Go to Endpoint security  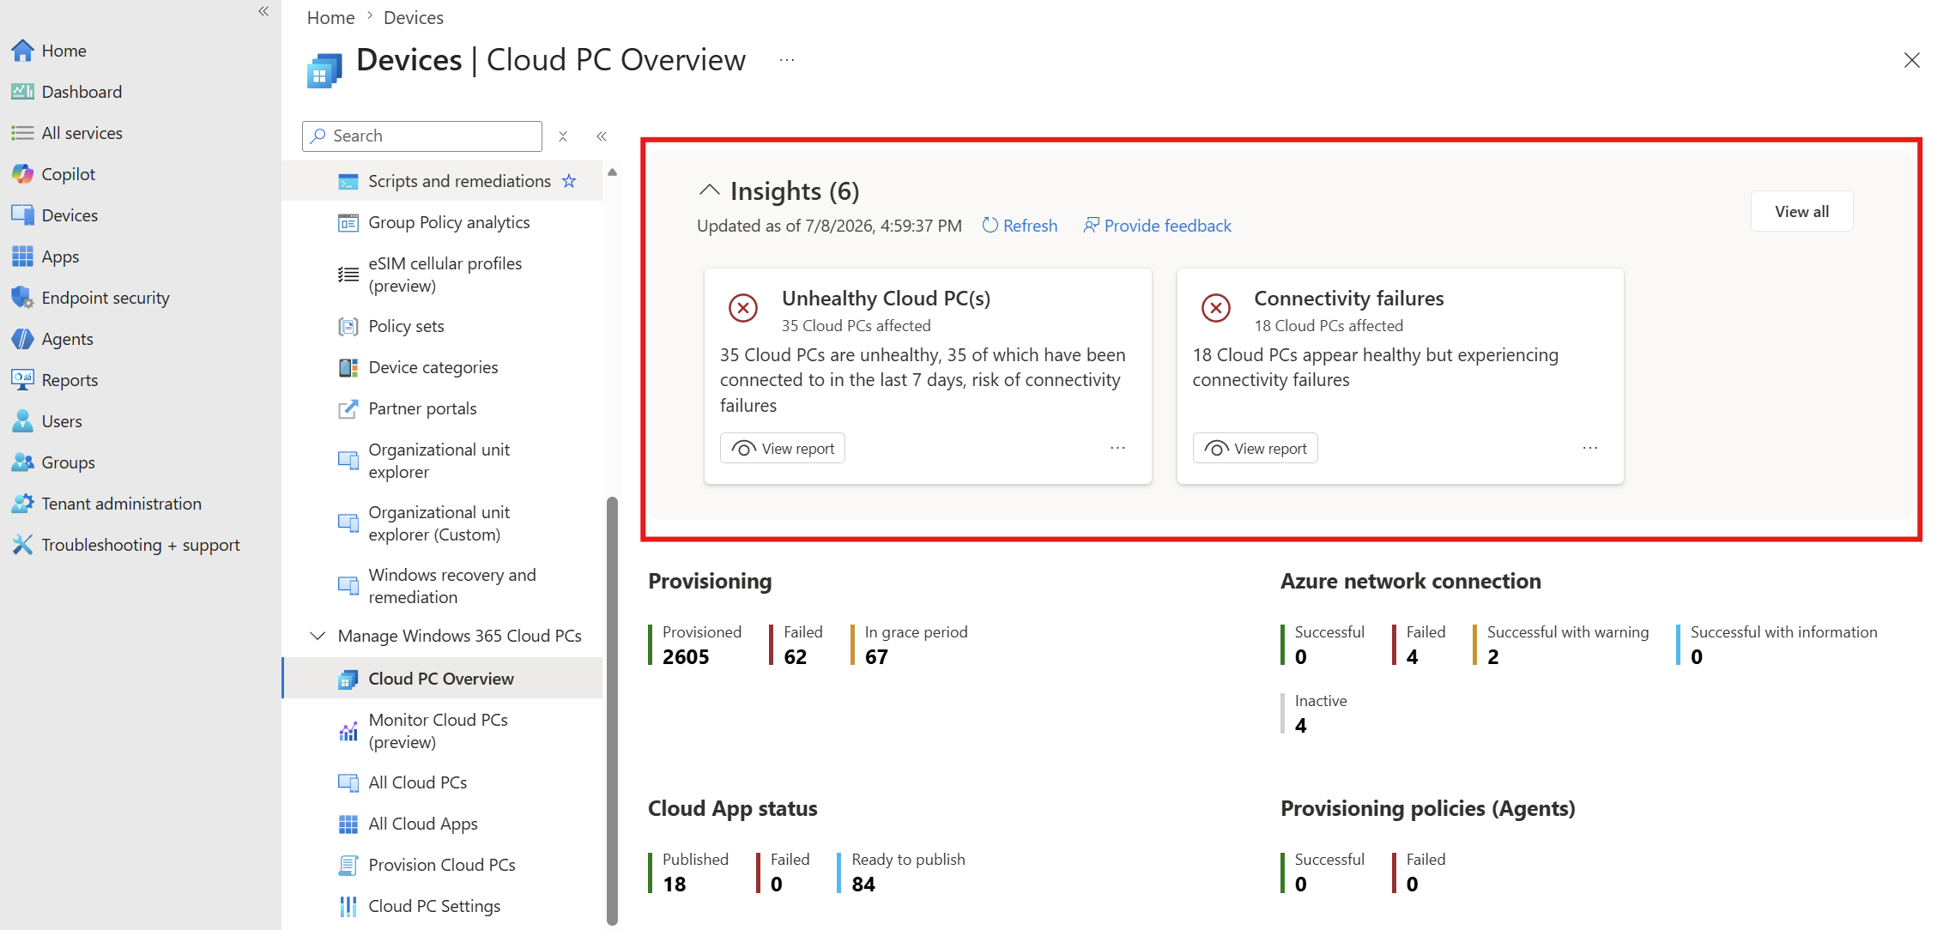coord(90,298)
